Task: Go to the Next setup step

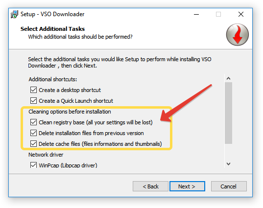Action: coord(187,186)
